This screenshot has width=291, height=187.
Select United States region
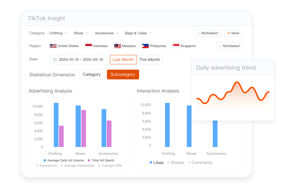[x=64, y=46]
